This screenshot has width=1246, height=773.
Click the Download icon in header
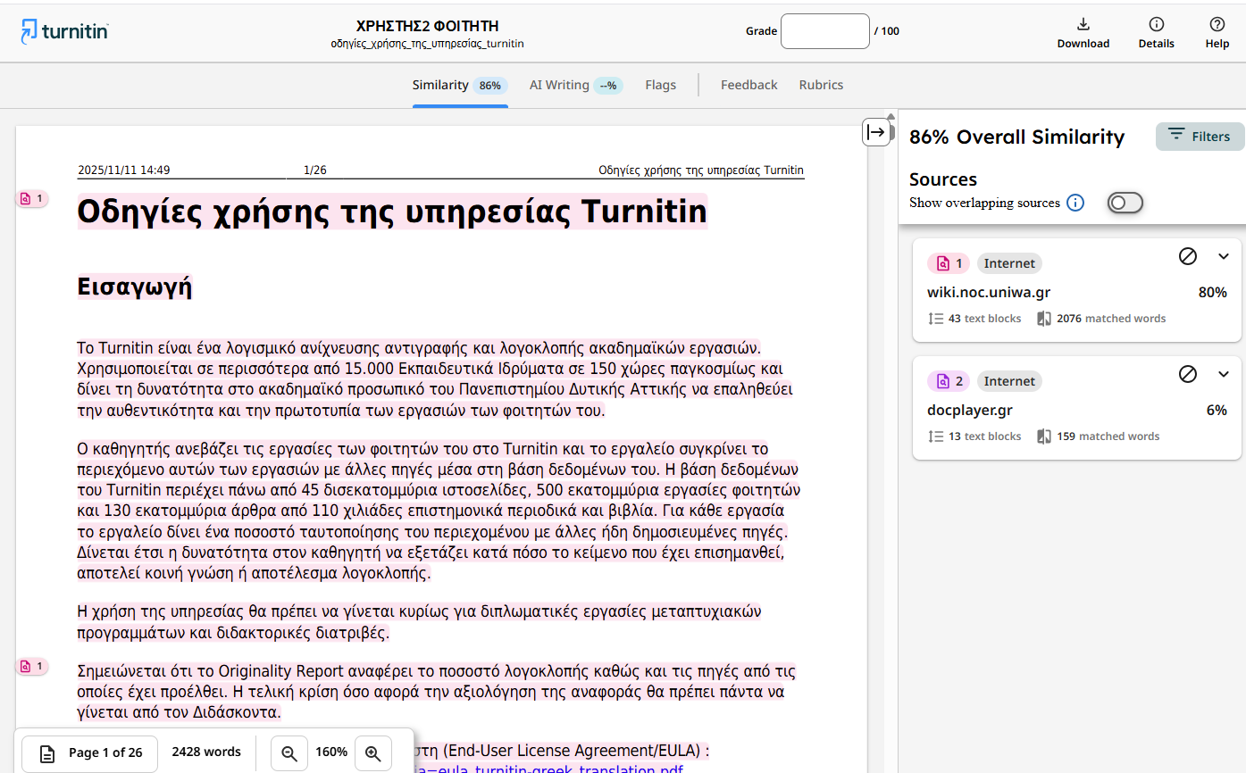click(x=1083, y=25)
